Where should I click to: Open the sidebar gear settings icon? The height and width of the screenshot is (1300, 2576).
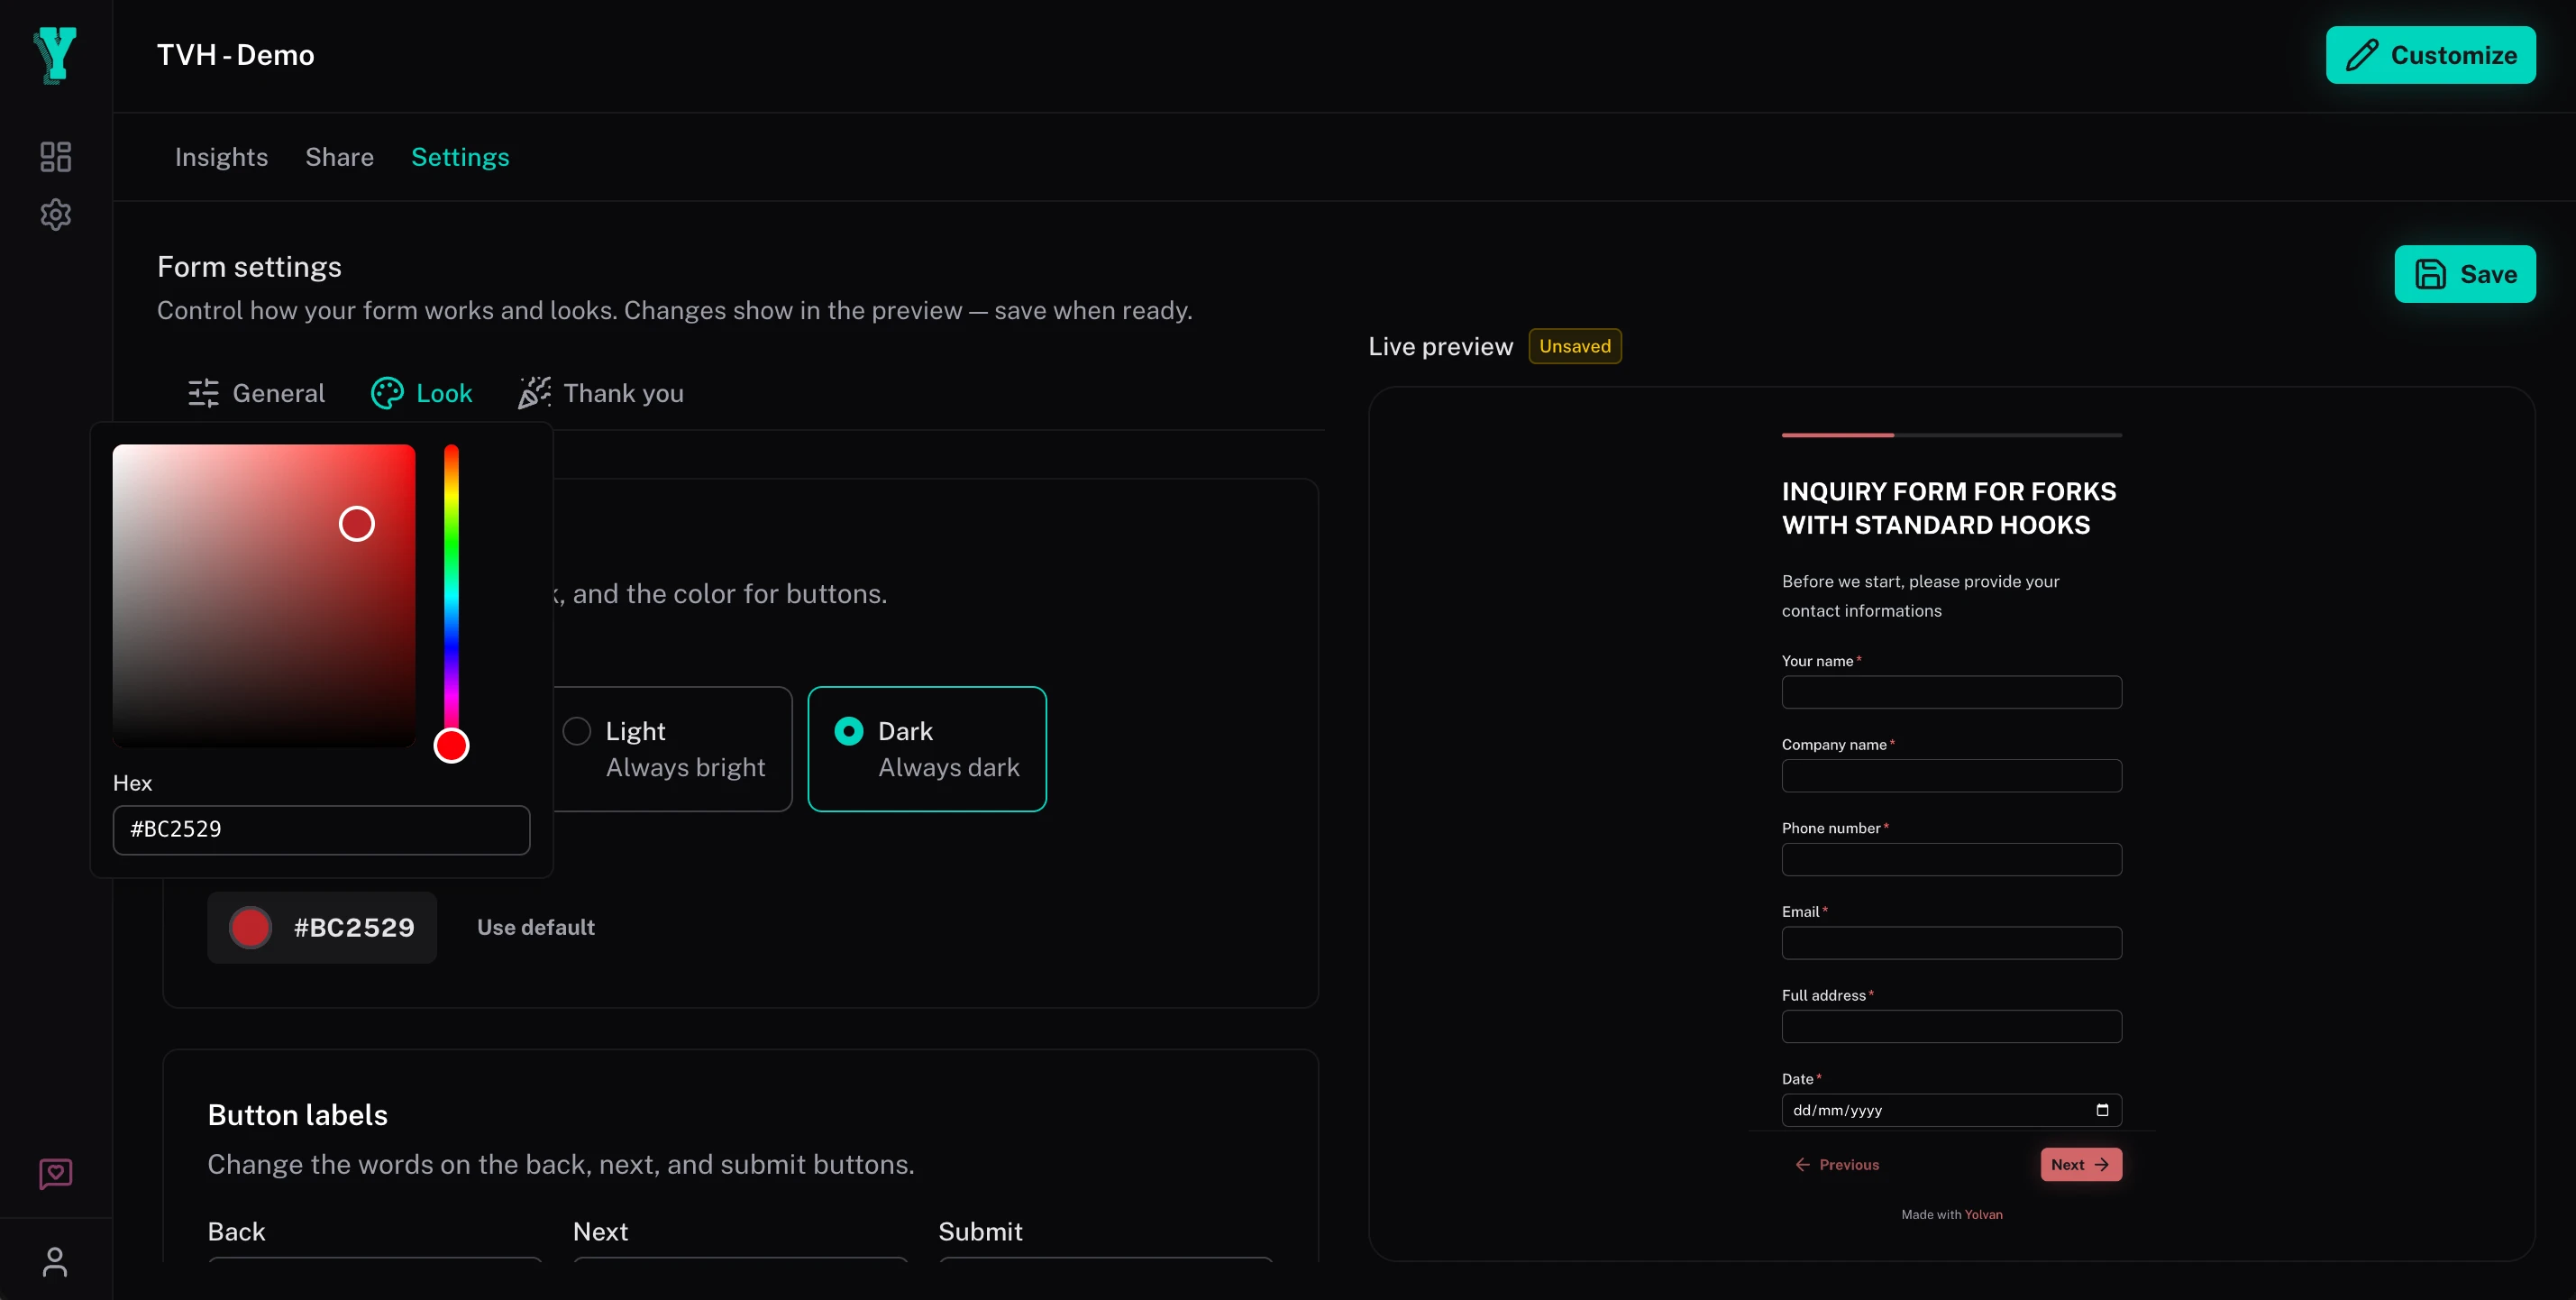(55, 214)
